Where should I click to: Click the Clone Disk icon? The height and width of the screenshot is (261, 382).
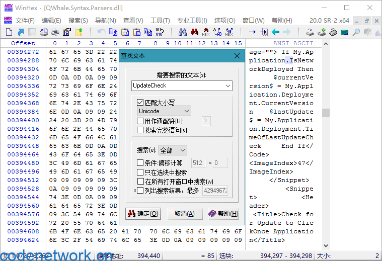(322, 32)
